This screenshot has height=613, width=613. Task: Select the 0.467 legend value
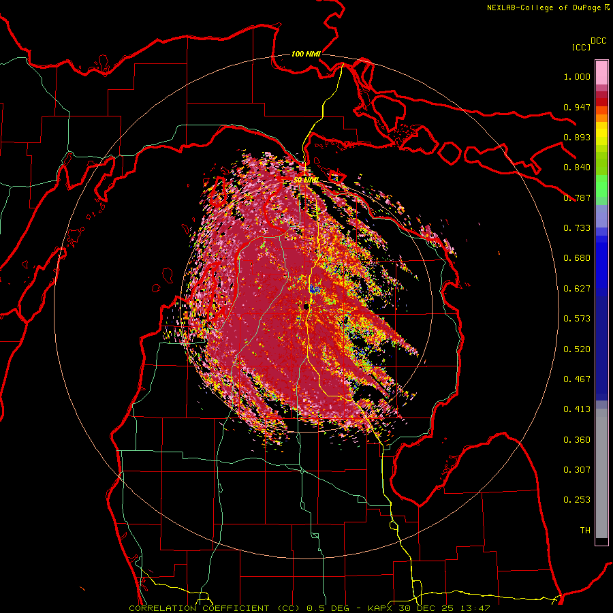coord(577,379)
